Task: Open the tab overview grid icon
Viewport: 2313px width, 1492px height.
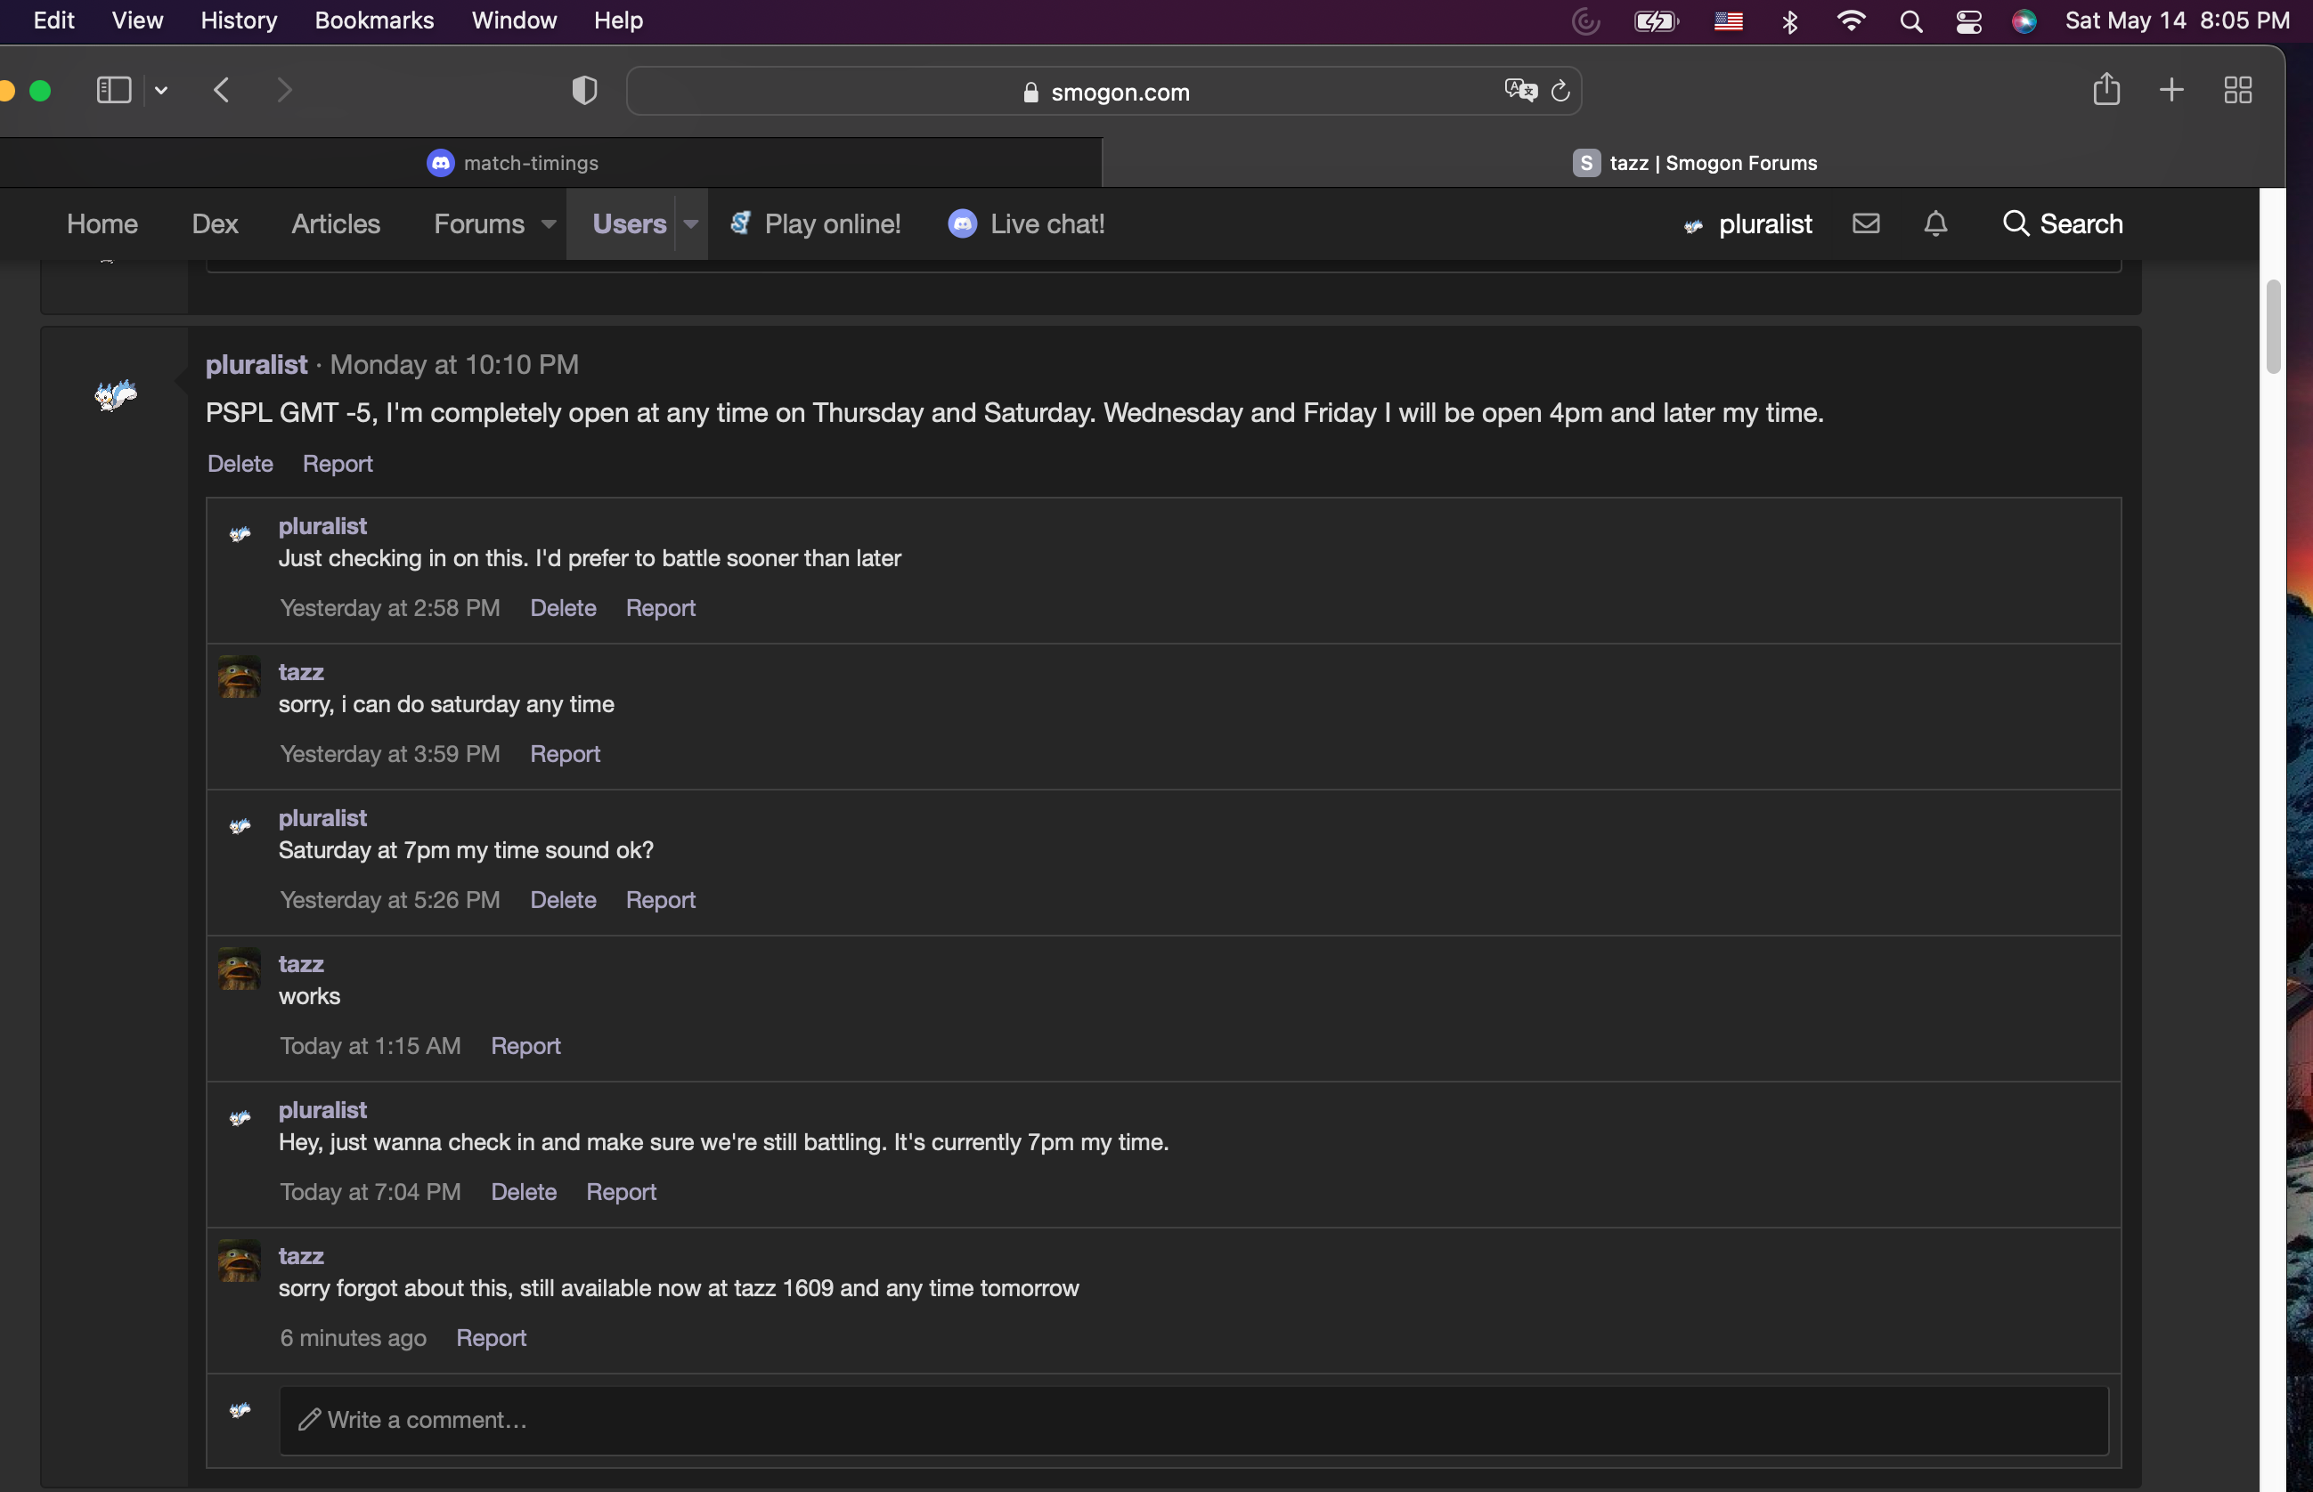Action: click(x=2237, y=91)
